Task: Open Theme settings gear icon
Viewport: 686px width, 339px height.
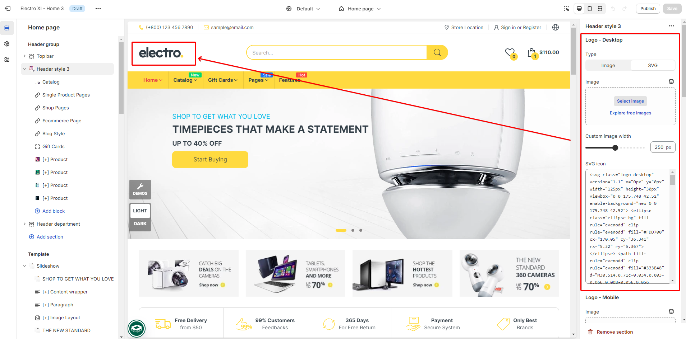Action: pos(7,44)
